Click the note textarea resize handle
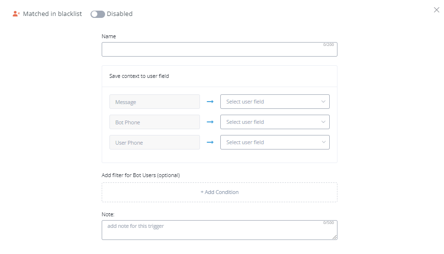 (x=335, y=237)
